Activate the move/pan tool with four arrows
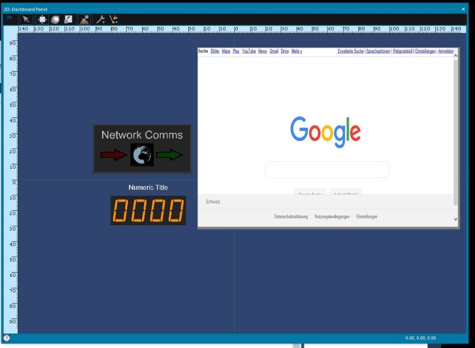 click(42, 19)
